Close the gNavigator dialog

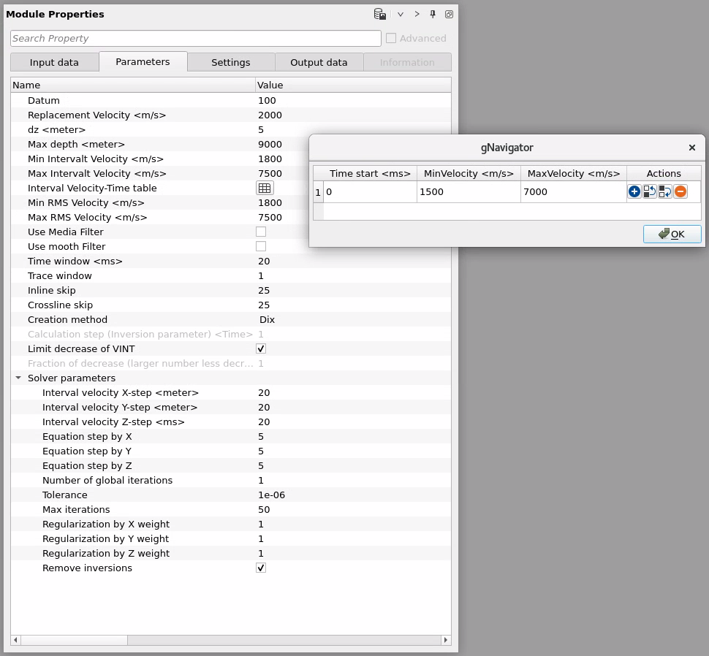691,148
